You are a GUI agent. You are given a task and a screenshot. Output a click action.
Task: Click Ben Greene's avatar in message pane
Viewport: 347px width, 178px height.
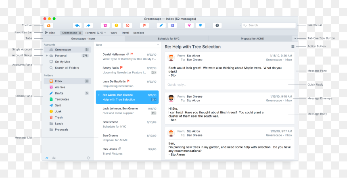(171, 98)
